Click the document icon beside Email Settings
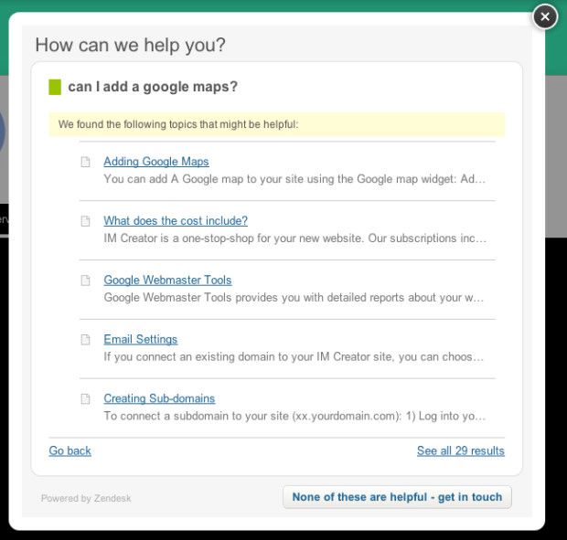Image resolution: width=567 pixels, height=540 pixels. coord(85,340)
